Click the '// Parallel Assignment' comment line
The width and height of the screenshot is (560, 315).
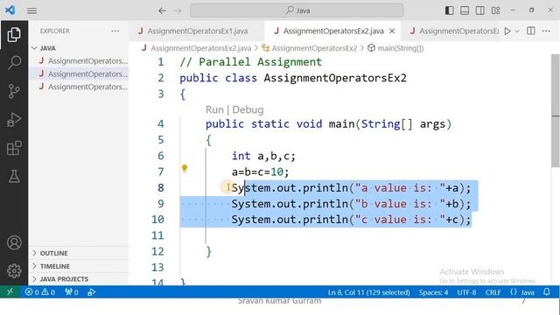click(x=251, y=62)
